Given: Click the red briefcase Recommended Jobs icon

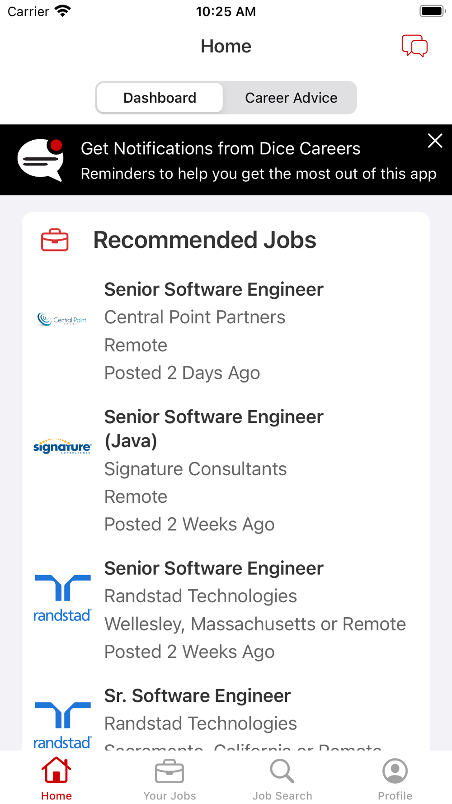Looking at the screenshot, I should pos(55,240).
